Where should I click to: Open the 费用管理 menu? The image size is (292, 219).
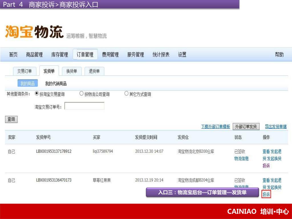point(110,54)
